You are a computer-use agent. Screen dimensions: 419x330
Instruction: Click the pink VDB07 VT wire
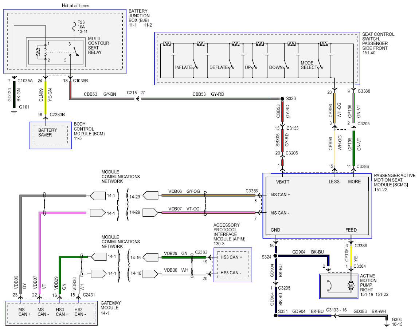40,252
